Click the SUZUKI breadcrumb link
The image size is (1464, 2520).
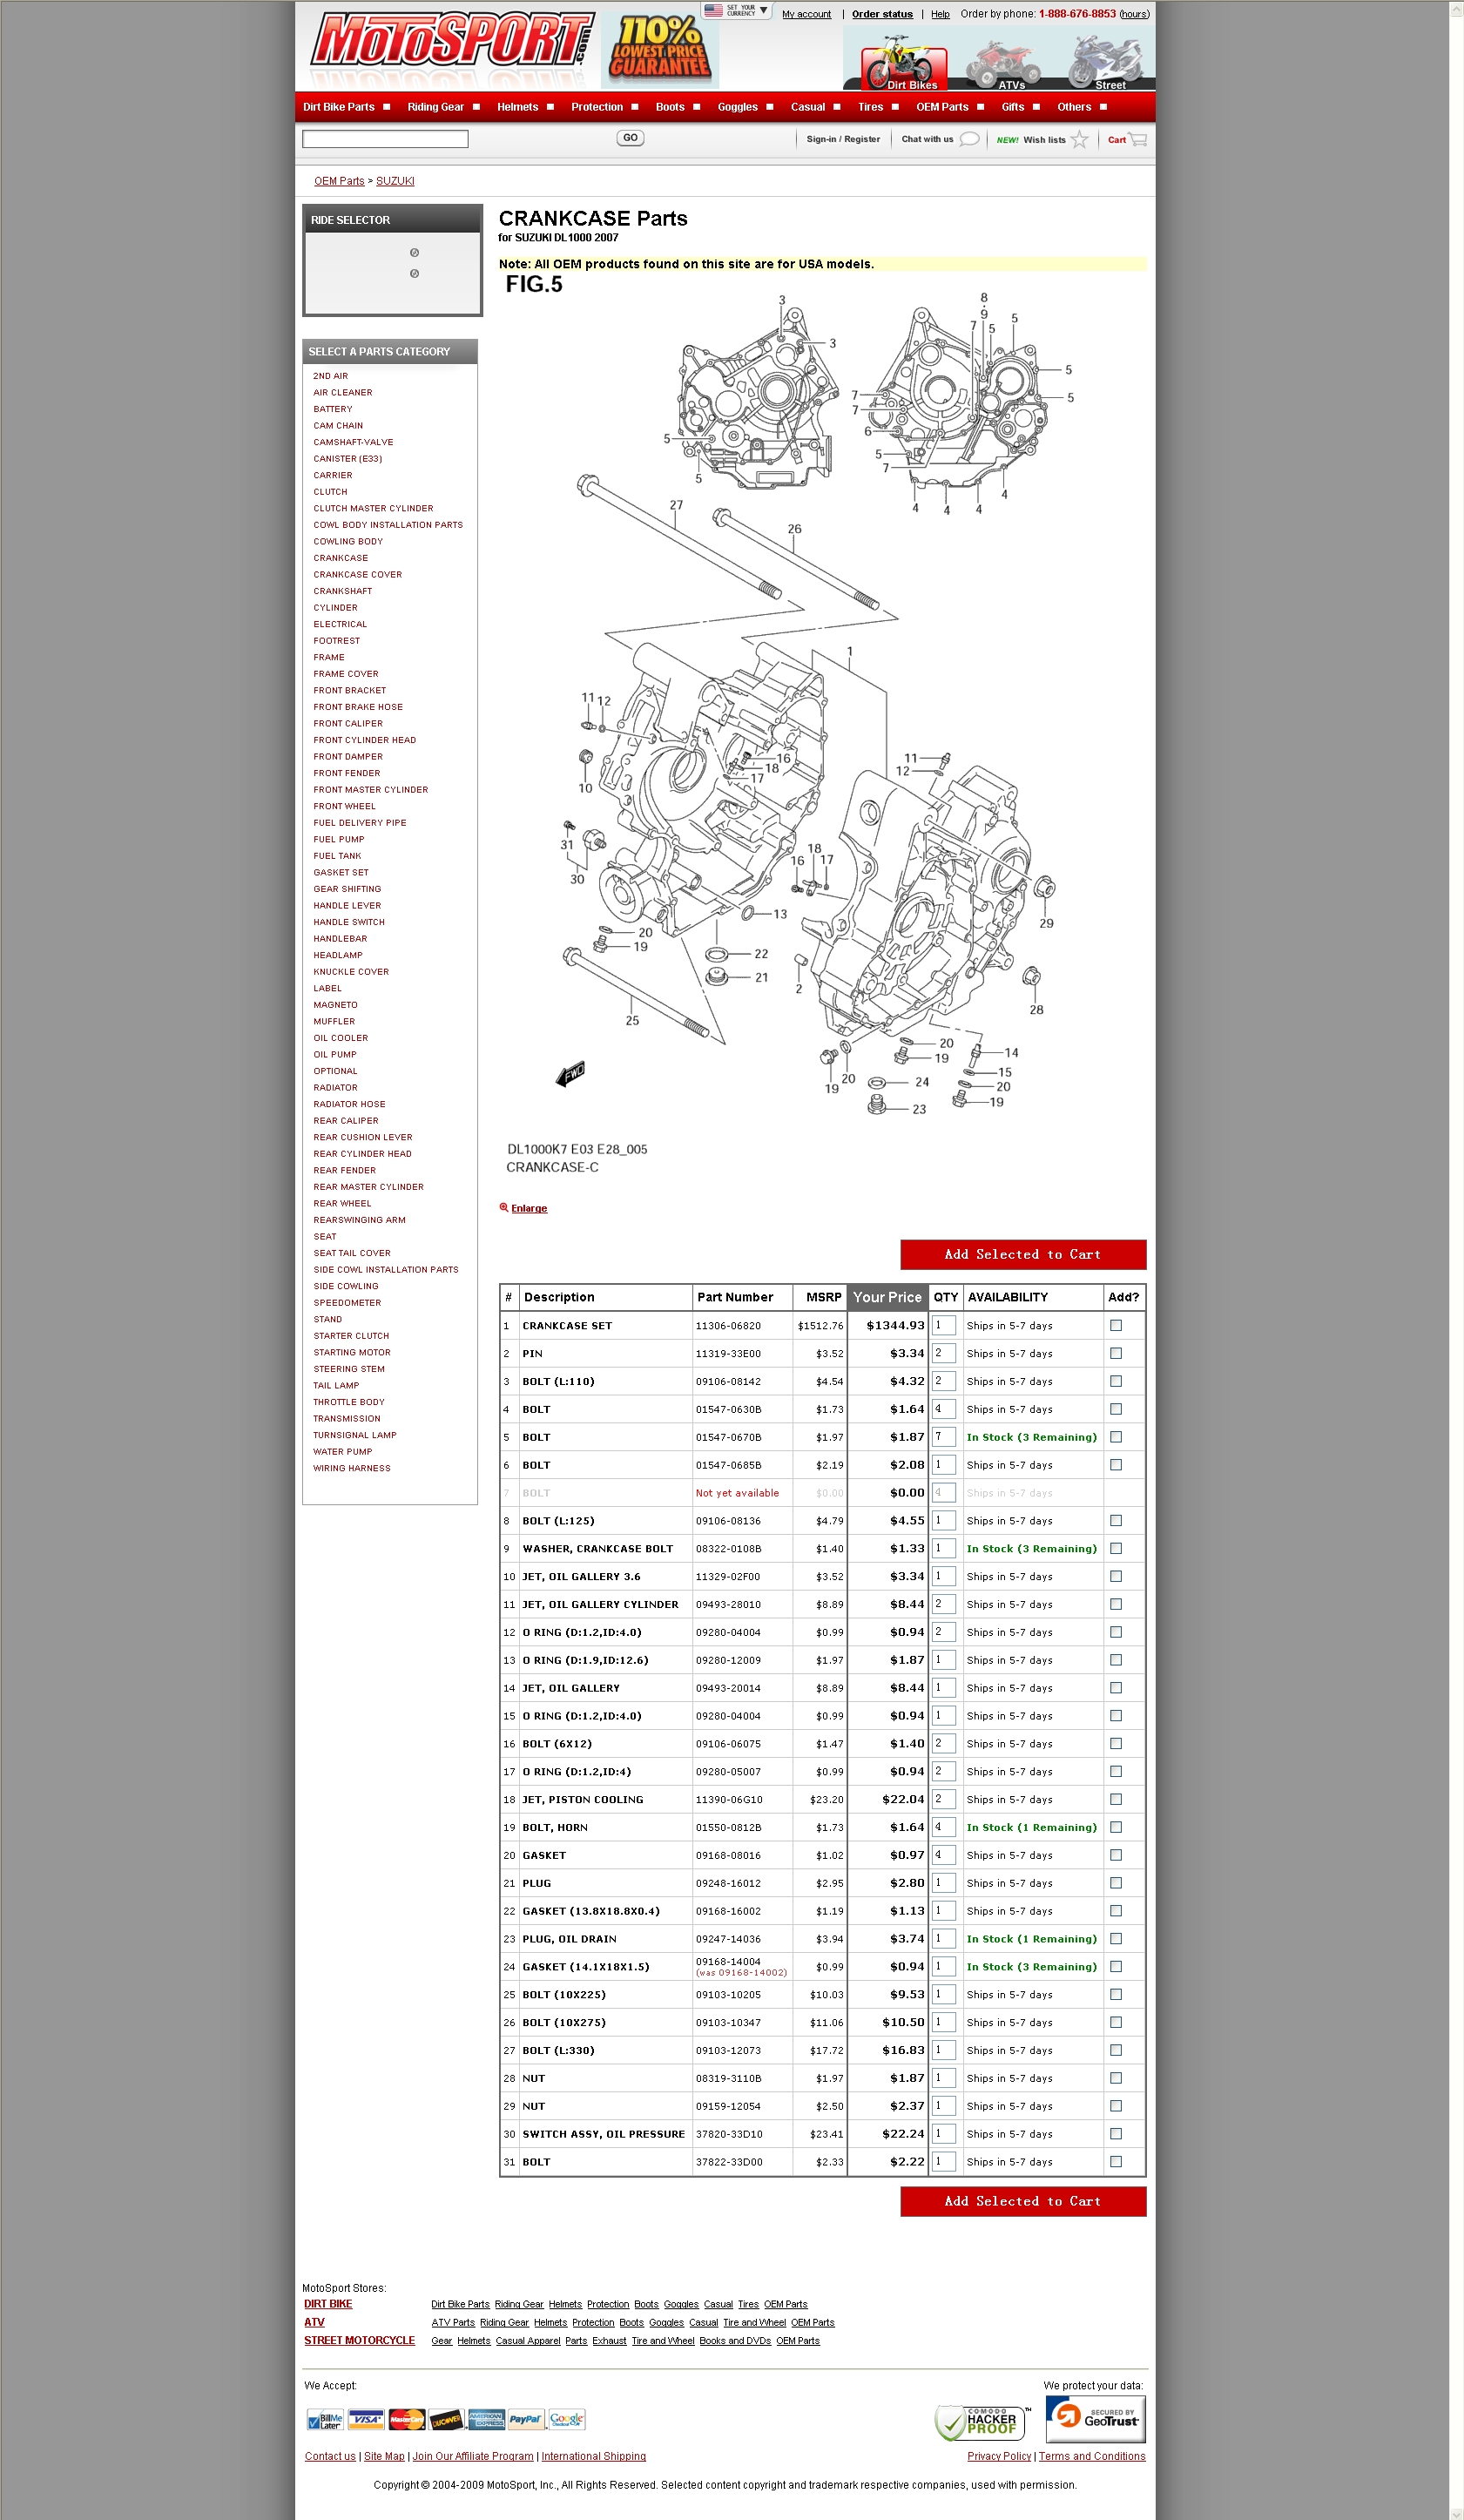[395, 181]
